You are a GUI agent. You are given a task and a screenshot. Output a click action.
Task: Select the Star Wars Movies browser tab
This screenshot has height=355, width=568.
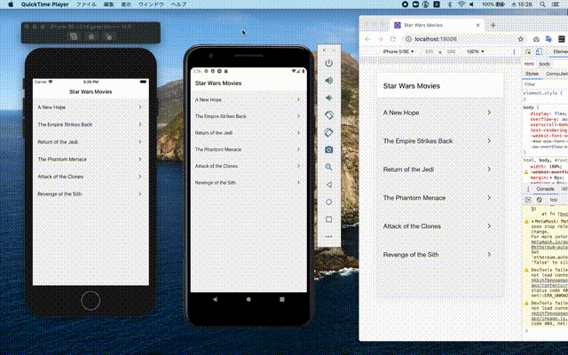[x=438, y=25]
